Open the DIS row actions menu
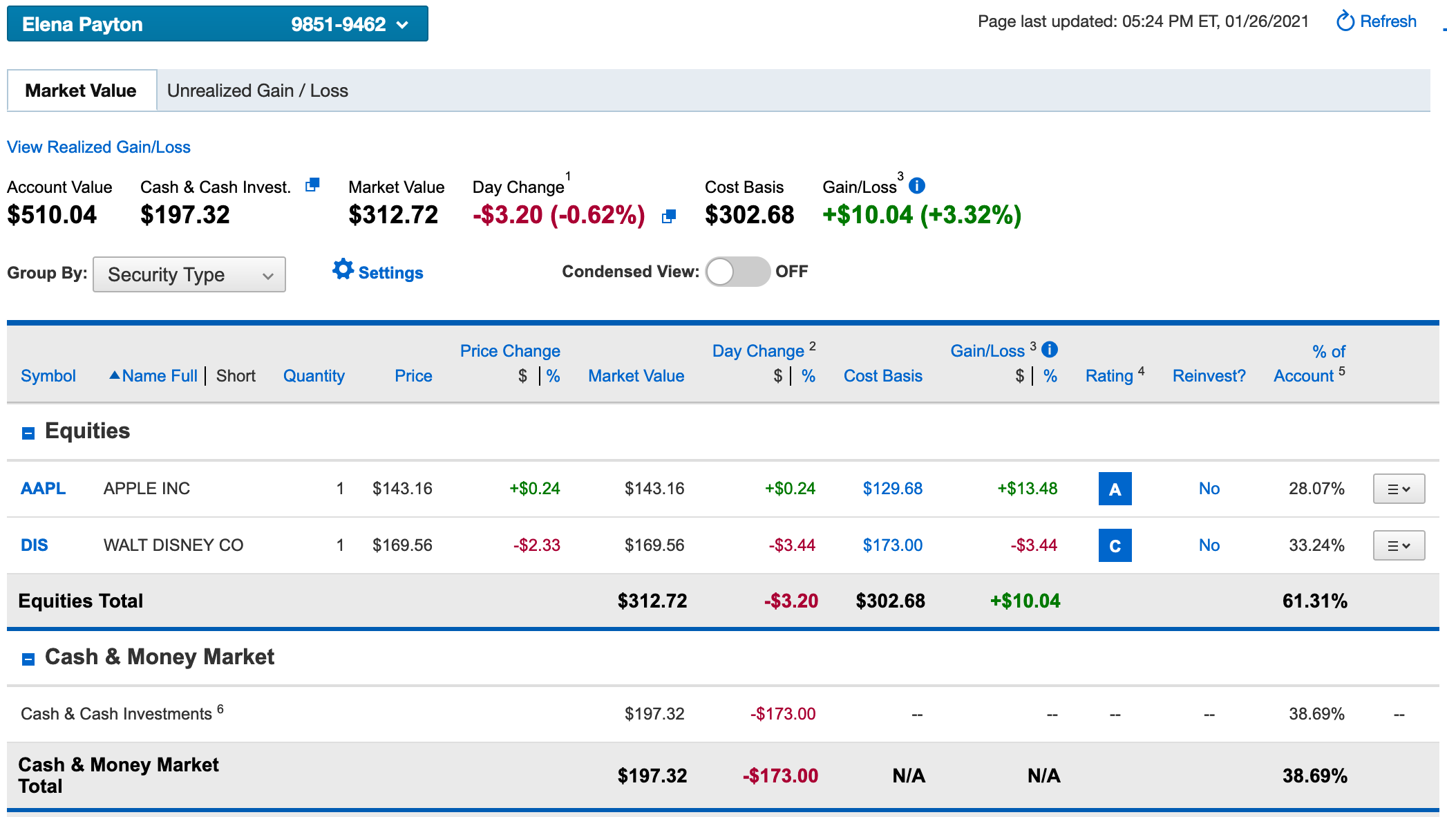Image resolution: width=1447 pixels, height=817 pixels. pyautogui.click(x=1399, y=545)
